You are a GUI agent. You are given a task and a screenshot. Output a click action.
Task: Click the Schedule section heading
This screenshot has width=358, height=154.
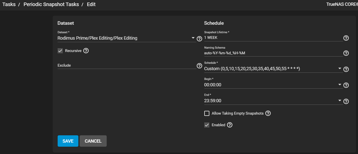click(x=214, y=23)
